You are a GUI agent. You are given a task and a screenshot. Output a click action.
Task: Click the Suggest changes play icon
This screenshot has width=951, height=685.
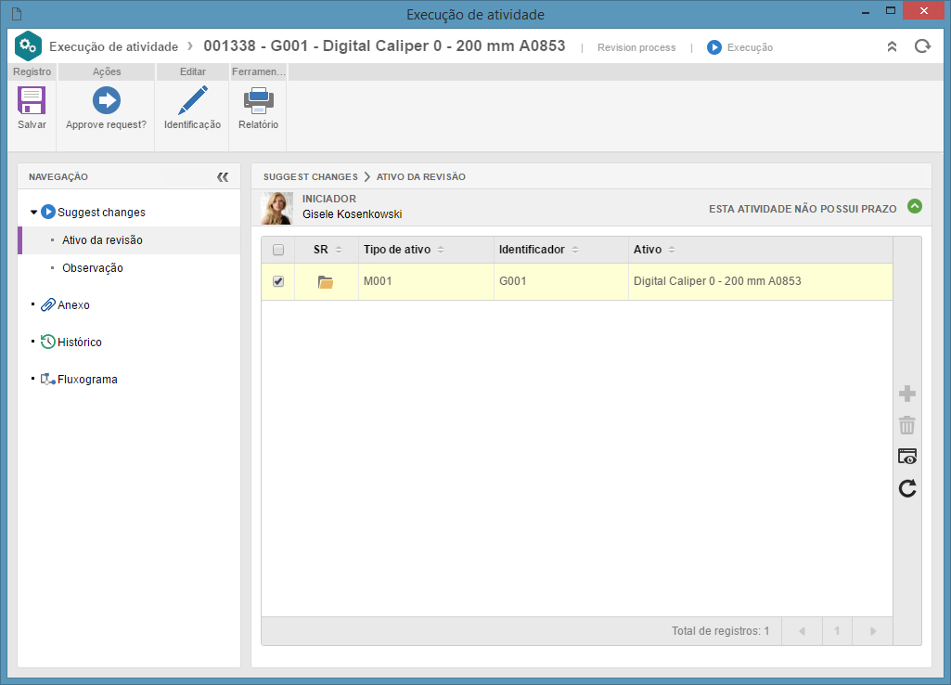(x=48, y=213)
